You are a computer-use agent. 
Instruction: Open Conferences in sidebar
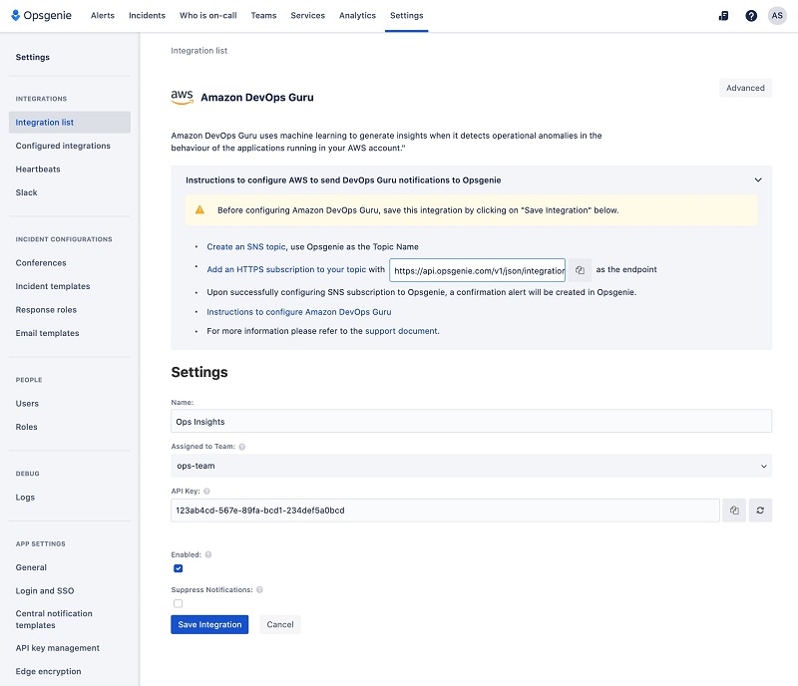[x=41, y=262]
